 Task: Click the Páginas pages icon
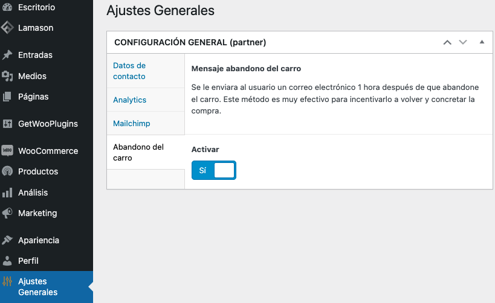tap(7, 97)
